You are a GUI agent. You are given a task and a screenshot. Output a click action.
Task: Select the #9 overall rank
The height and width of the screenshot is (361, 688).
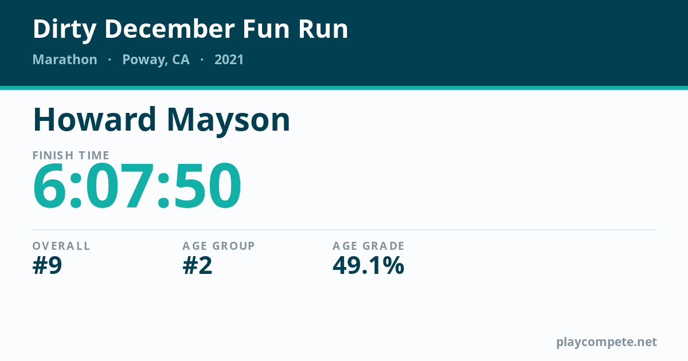pos(47,266)
